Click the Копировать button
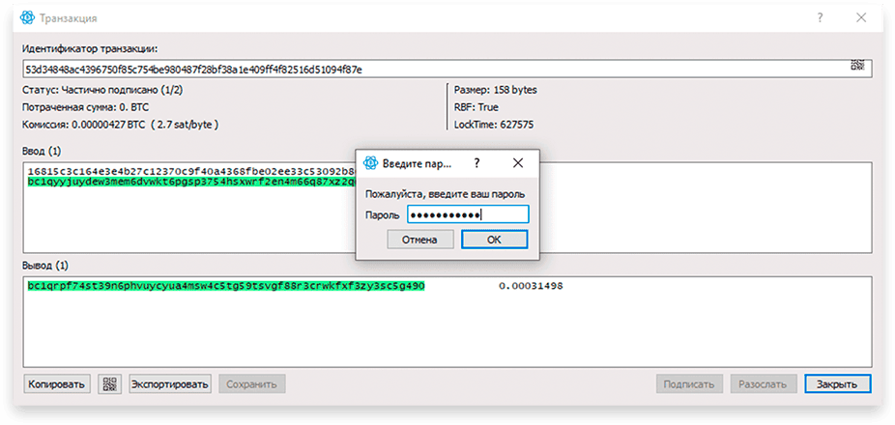The width and height of the screenshot is (895, 425). pyautogui.click(x=57, y=383)
